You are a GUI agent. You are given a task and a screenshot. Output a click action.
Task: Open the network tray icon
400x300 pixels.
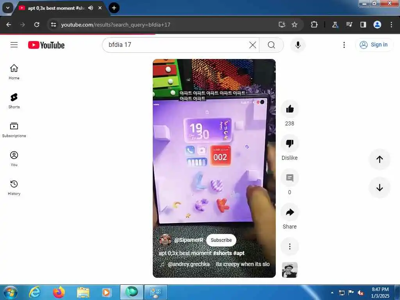coord(342,293)
